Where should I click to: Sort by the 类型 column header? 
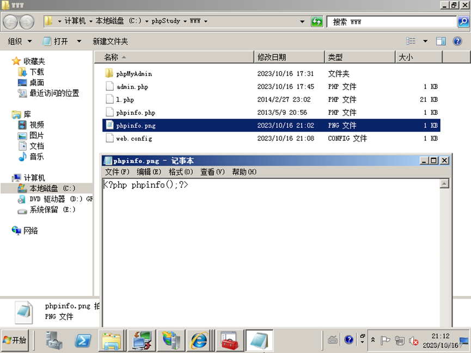pos(360,57)
